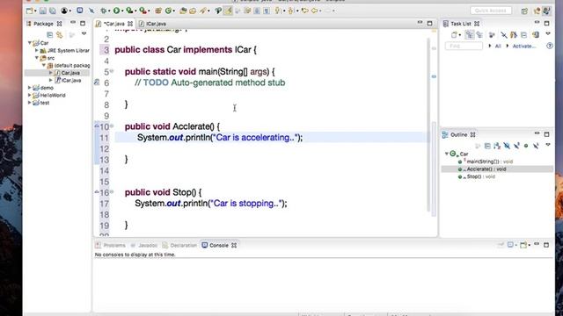This screenshot has height=316, width=563.
Task: Collapse the src folder node
Action: [x=37, y=58]
